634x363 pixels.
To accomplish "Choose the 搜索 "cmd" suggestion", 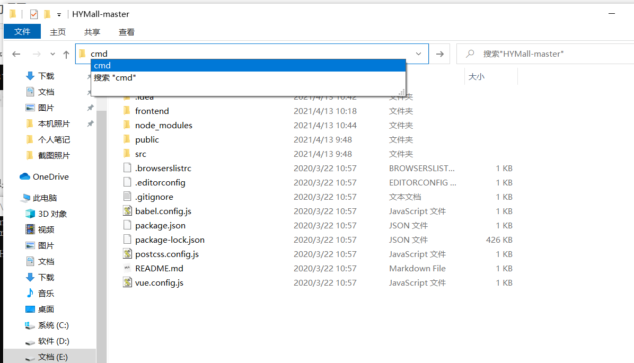I will pyautogui.click(x=248, y=77).
